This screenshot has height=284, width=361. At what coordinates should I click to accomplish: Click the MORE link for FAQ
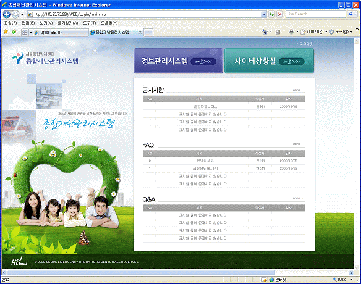click(298, 144)
